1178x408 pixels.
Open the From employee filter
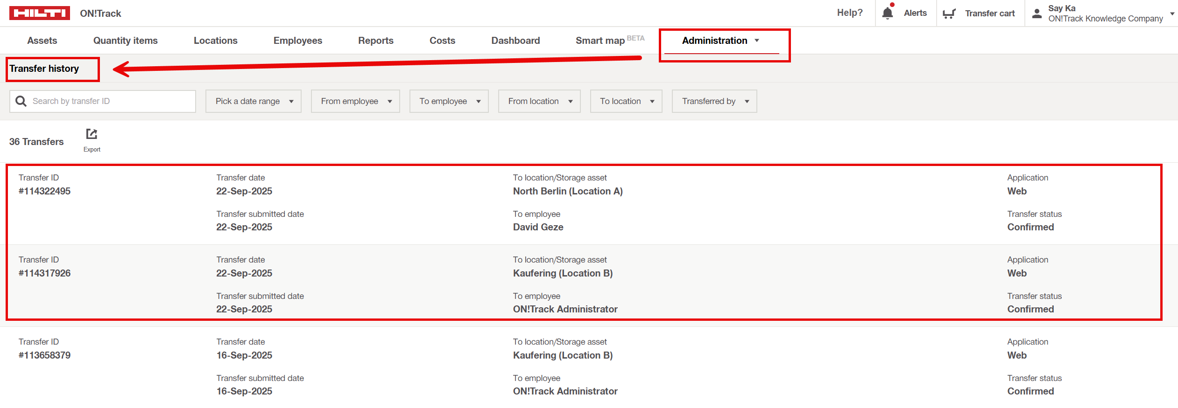(x=355, y=101)
